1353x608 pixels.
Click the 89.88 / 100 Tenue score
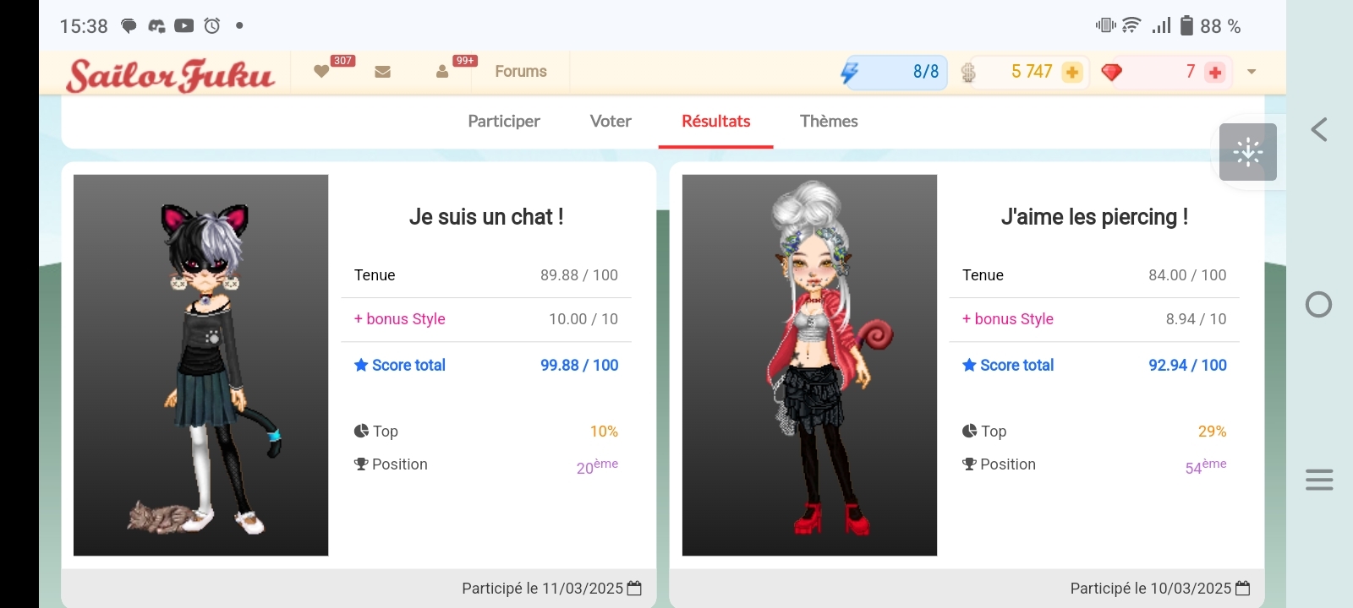click(x=579, y=275)
